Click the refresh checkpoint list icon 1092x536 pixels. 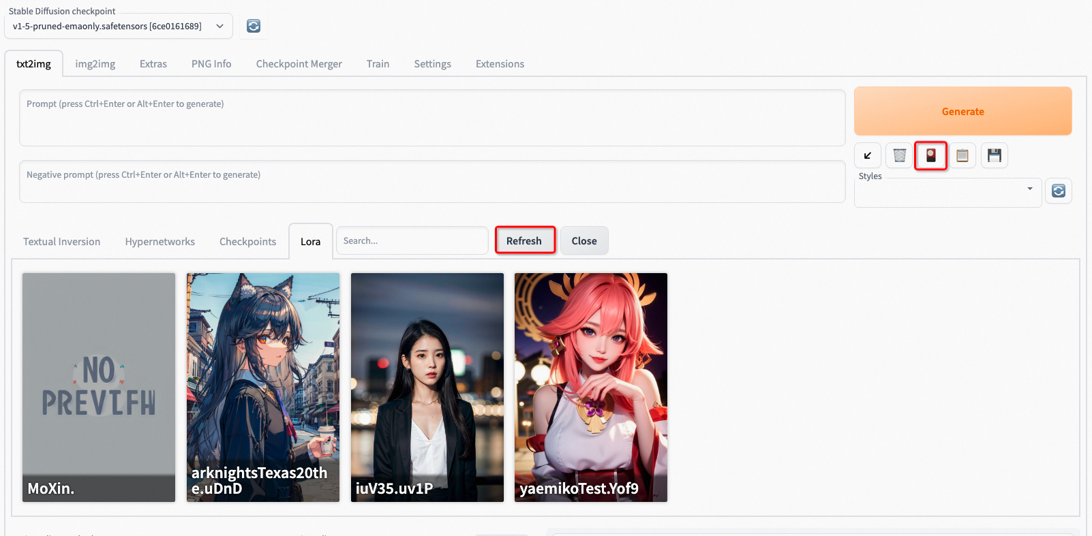tap(254, 26)
